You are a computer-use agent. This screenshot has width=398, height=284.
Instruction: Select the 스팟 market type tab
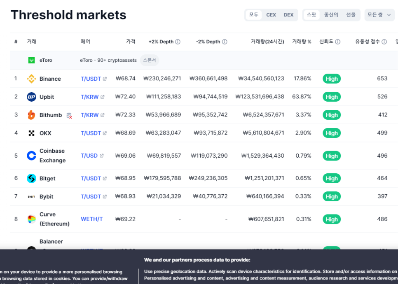[311, 15]
